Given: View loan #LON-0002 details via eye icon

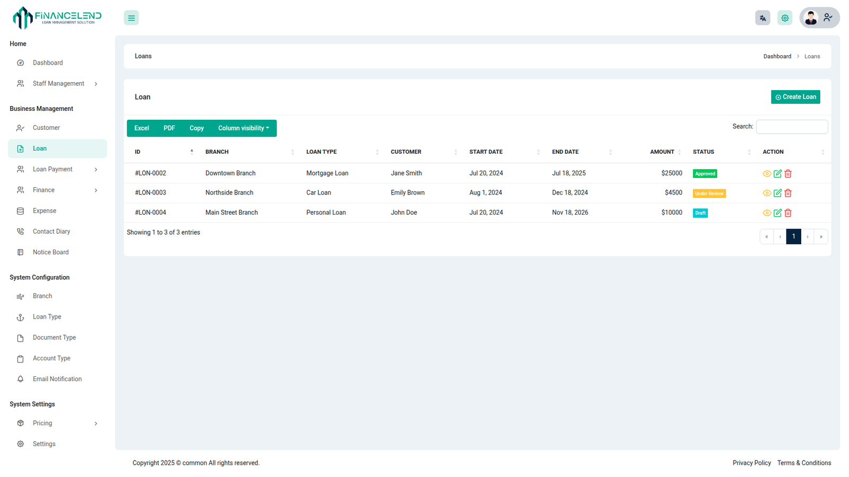Looking at the screenshot, I should [x=767, y=174].
